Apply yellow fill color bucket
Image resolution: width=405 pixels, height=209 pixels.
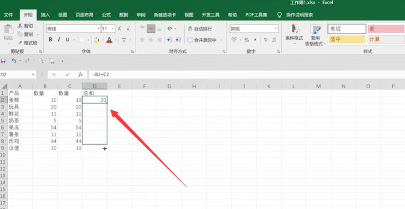point(96,40)
